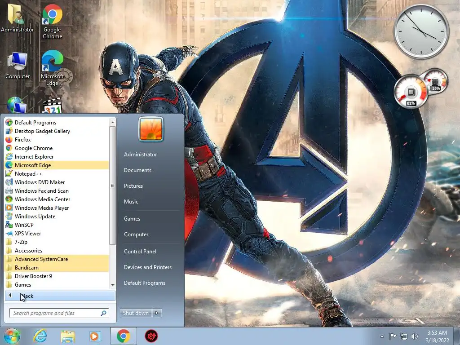Screen dimensions: 460x345
Task: Launch Google Chrome from the programs list
Action: [57, 148]
